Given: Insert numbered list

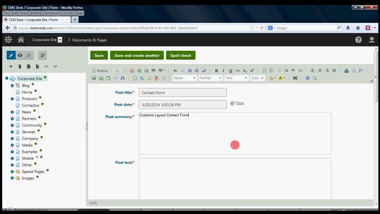Looking at the screenshot, I should point(265,71).
